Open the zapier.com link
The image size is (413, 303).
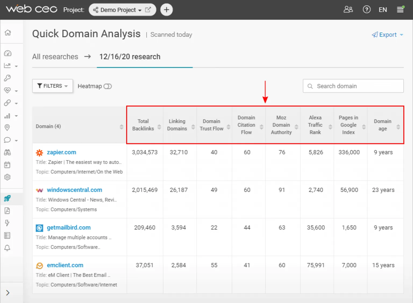[x=62, y=152]
